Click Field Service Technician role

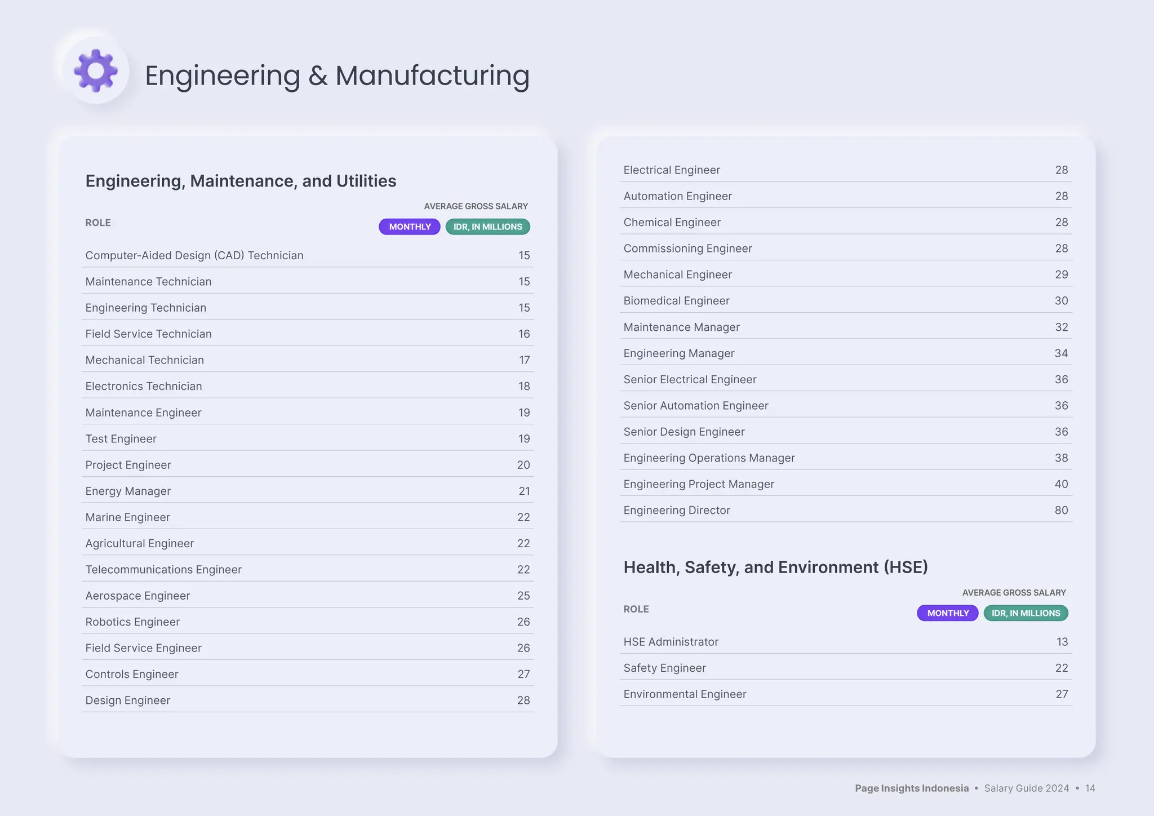pyautogui.click(x=149, y=334)
